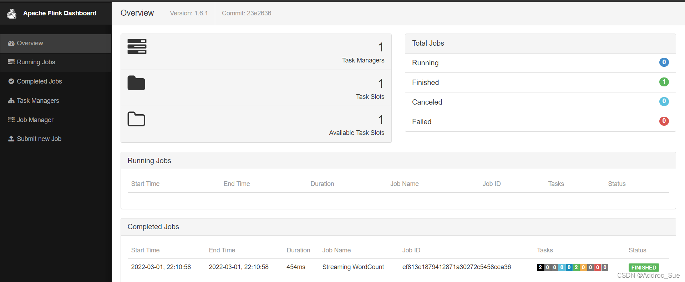Click the Canceled row in Total Jobs
The image size is (685, 282).
(x=541, y=102)
